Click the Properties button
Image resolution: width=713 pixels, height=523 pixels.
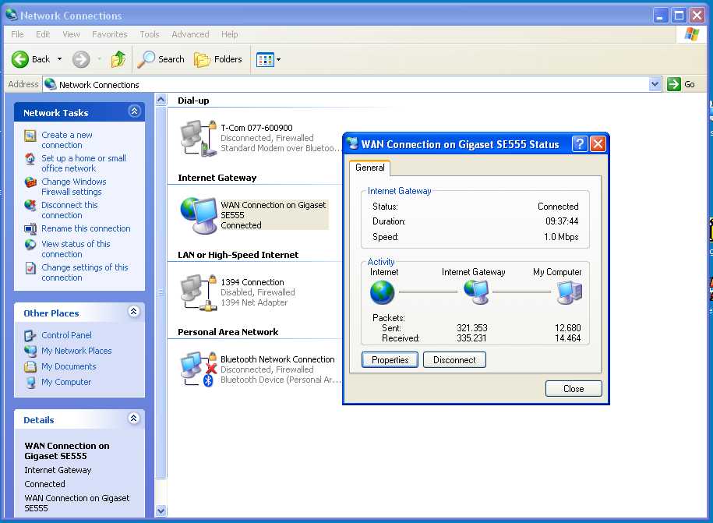[390, 360]
